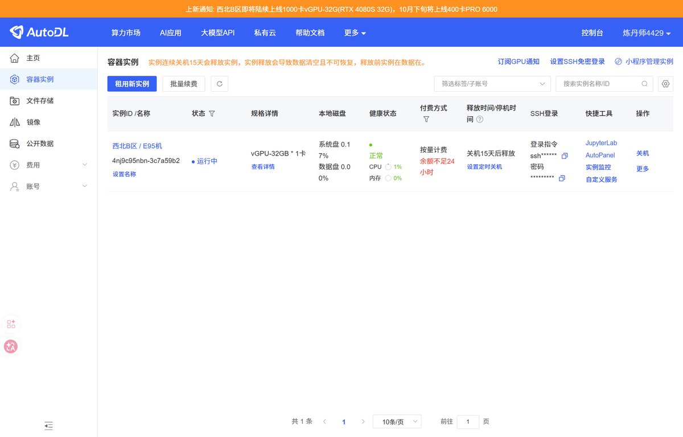This screenshot has height=437, width=683.
Task: Open 算力市场 in the top navigation
Action: tap(126, 33)
